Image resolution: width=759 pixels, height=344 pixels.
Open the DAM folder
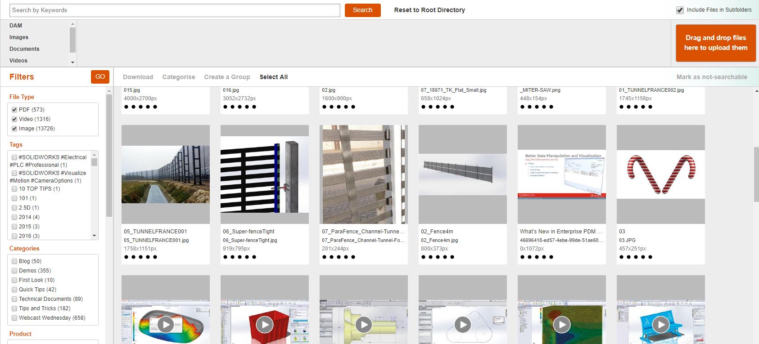click(x=16, y=26)
